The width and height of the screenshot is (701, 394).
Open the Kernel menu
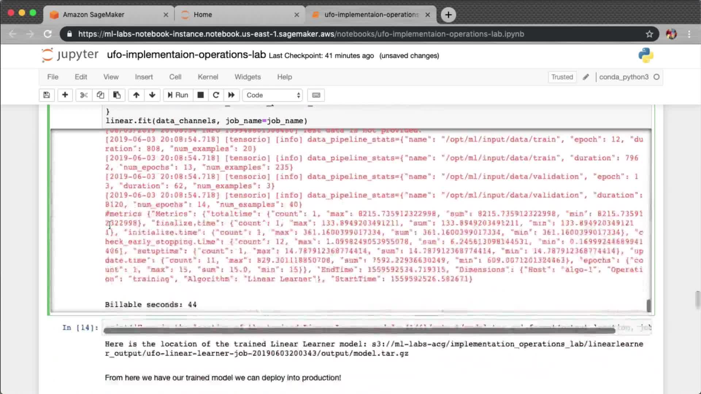pos(208,77)
